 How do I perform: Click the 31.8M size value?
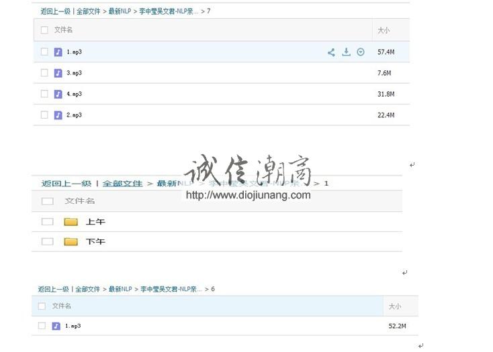pos(386,94)
